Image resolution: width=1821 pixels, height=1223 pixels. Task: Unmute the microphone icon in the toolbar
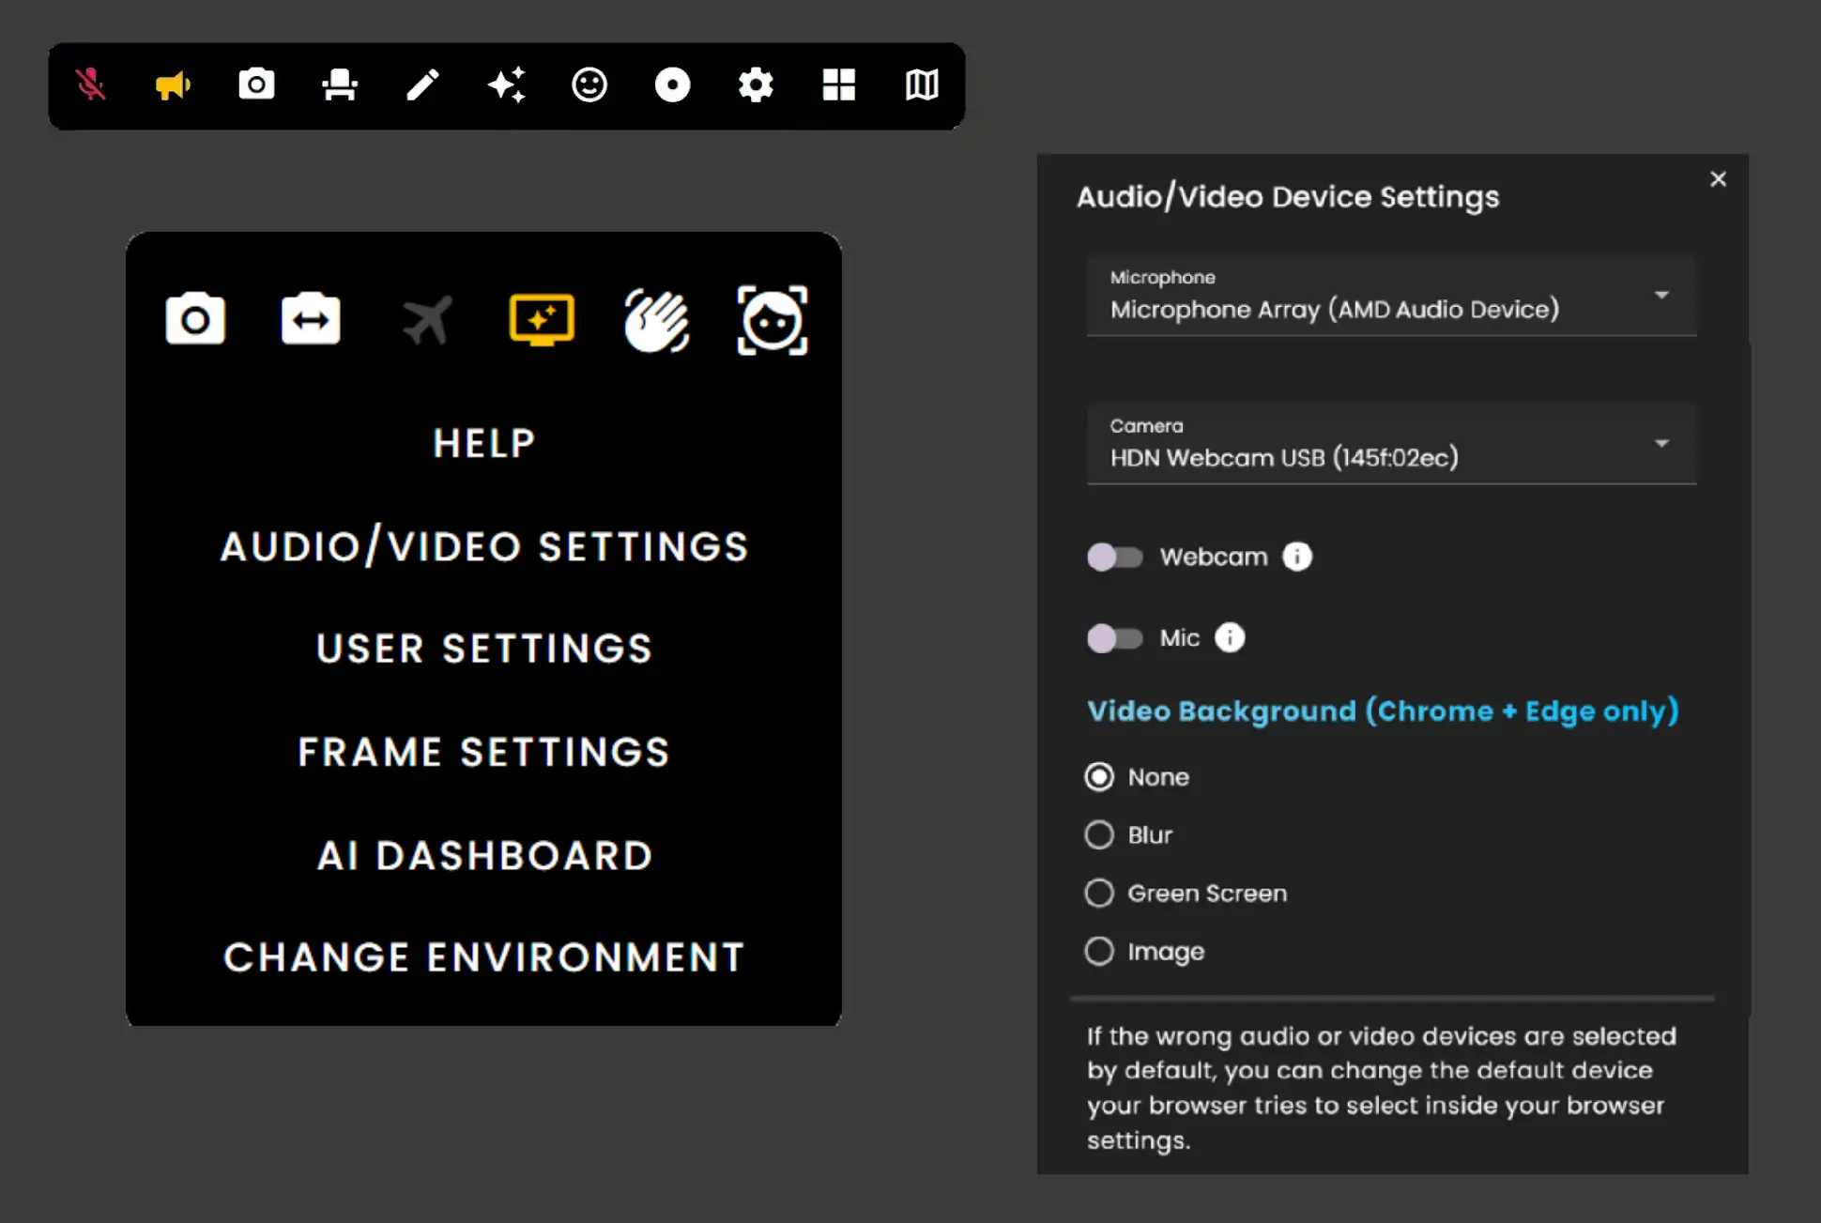pos(91,85)
